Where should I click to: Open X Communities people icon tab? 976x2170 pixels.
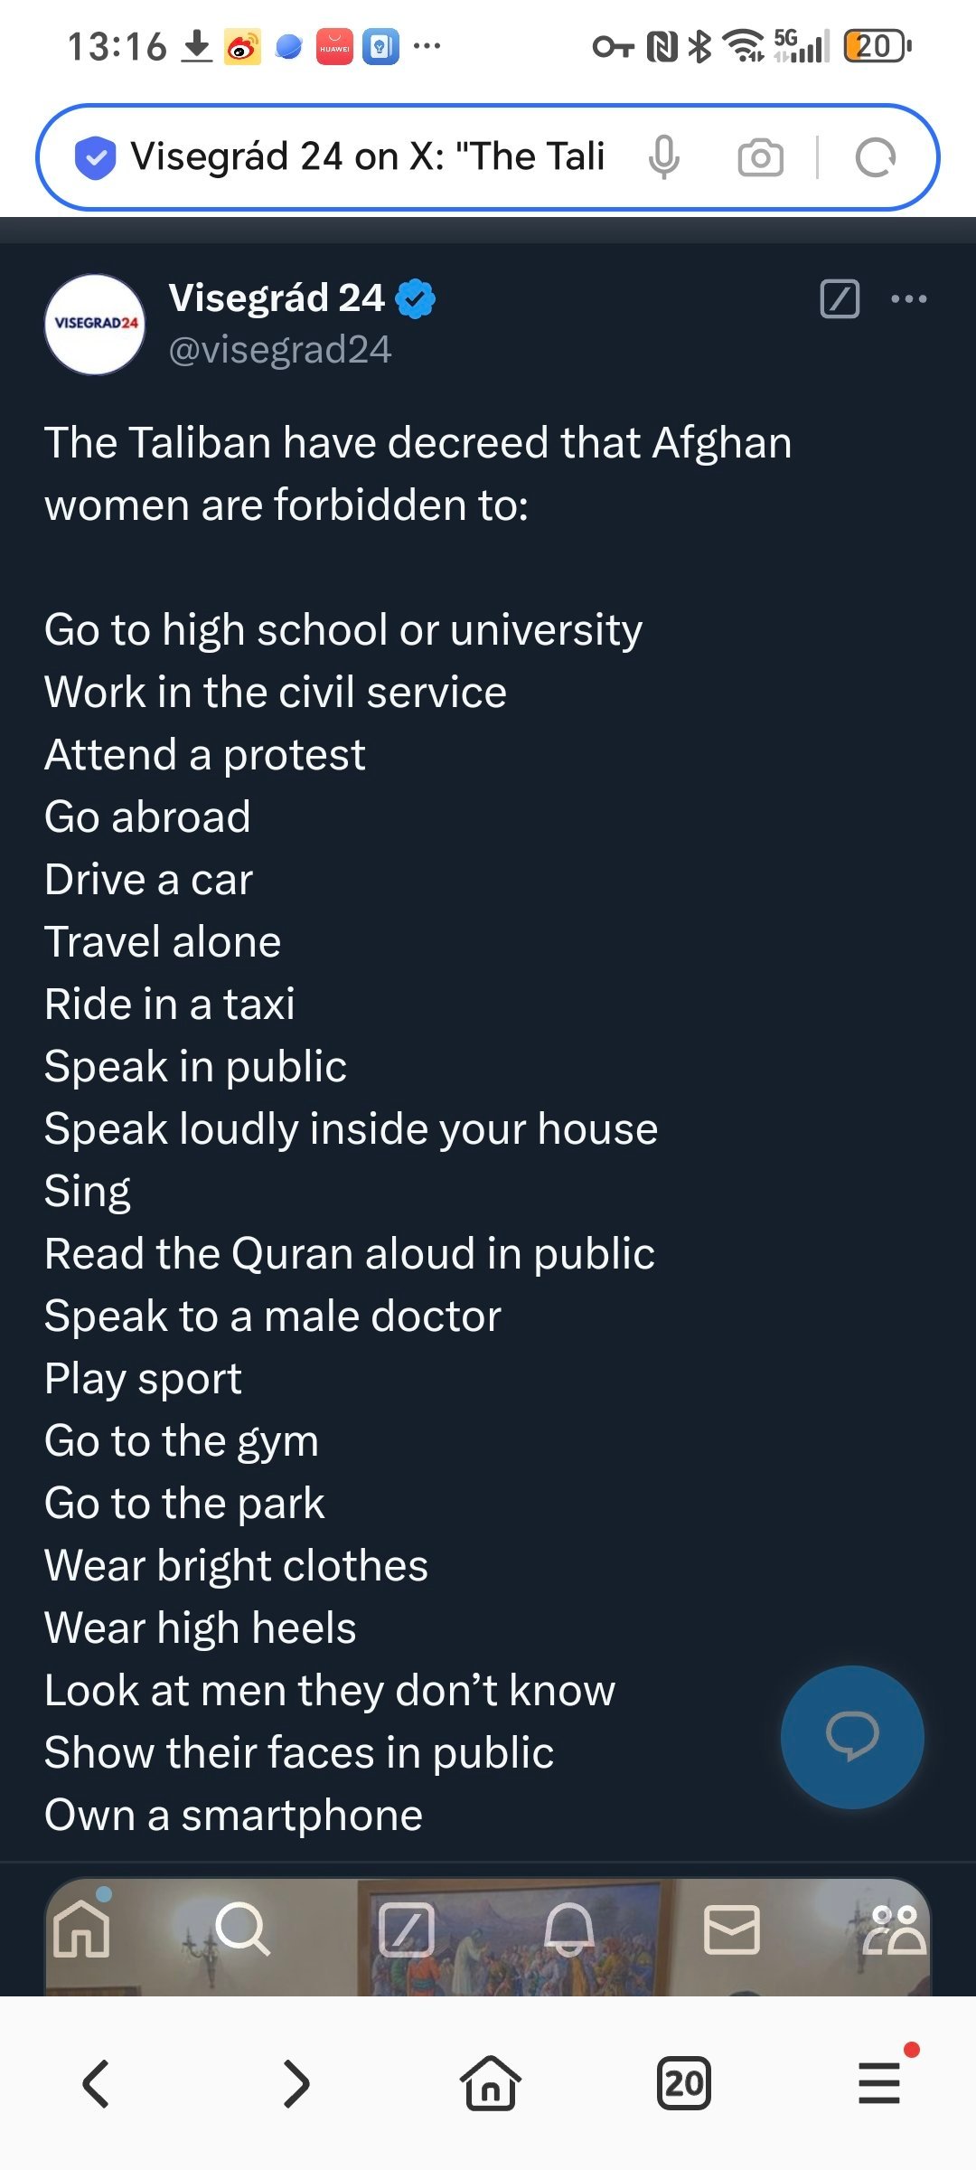[x=894, y=1929]
